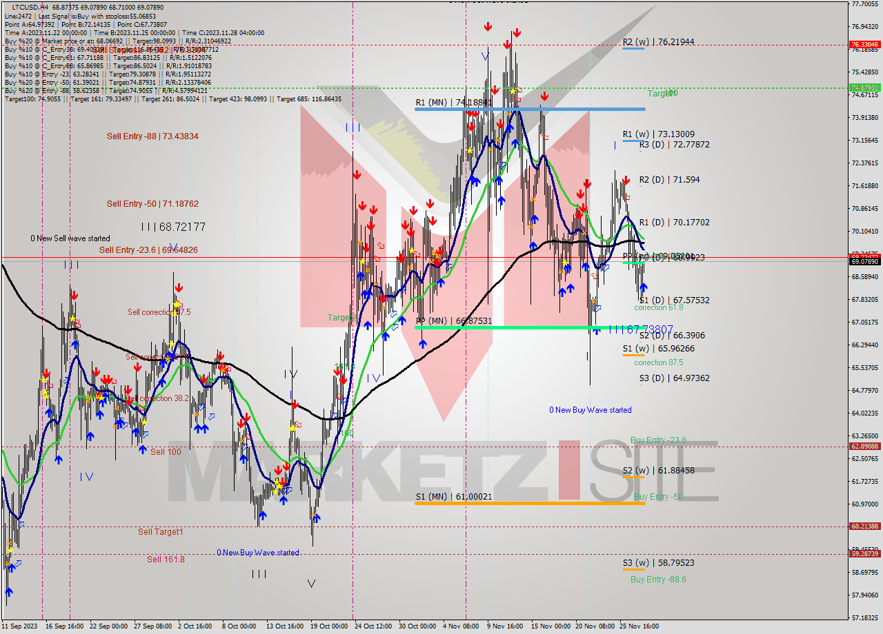883x634 pixels.
Task: Click the R1 (D) | 70.17702 label
Action: [x=674, y=223]
